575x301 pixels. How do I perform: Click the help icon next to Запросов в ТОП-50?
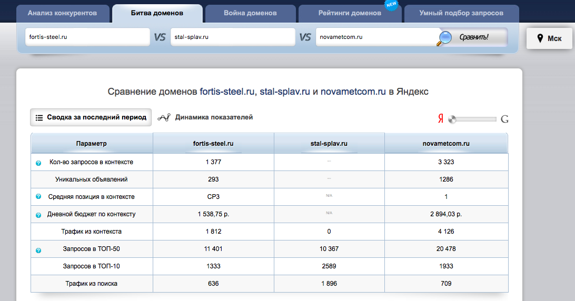pyautogui.click(x=38, y=250)
